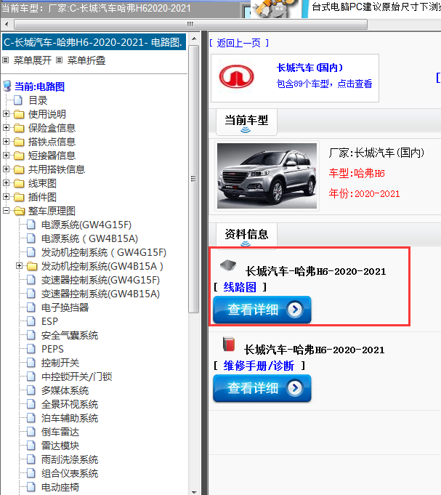Open 泊车辅助系统 diagram
The width and height of the screenshot is (441, 495).
(70, 418)
